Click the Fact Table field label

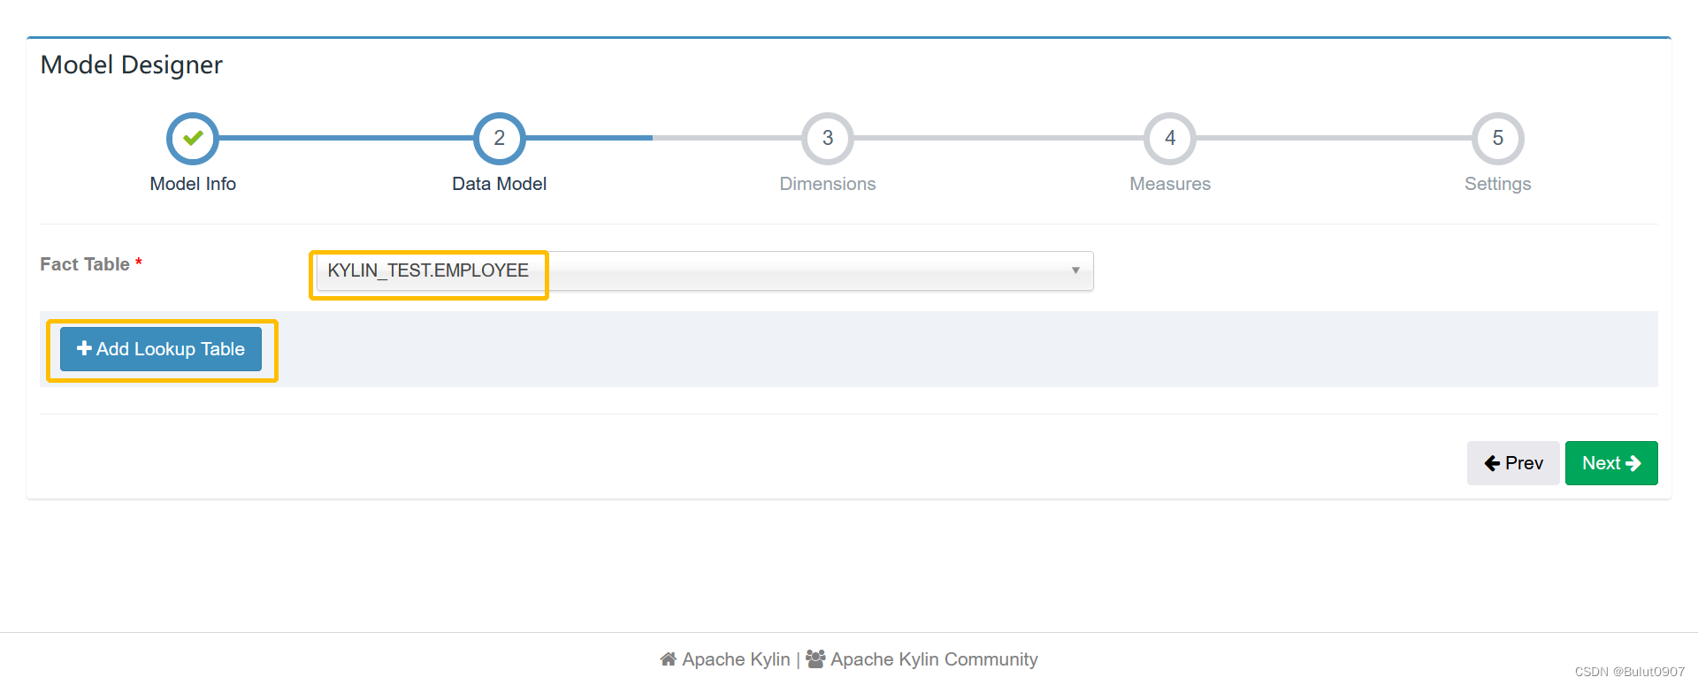(x=85, y=264)
